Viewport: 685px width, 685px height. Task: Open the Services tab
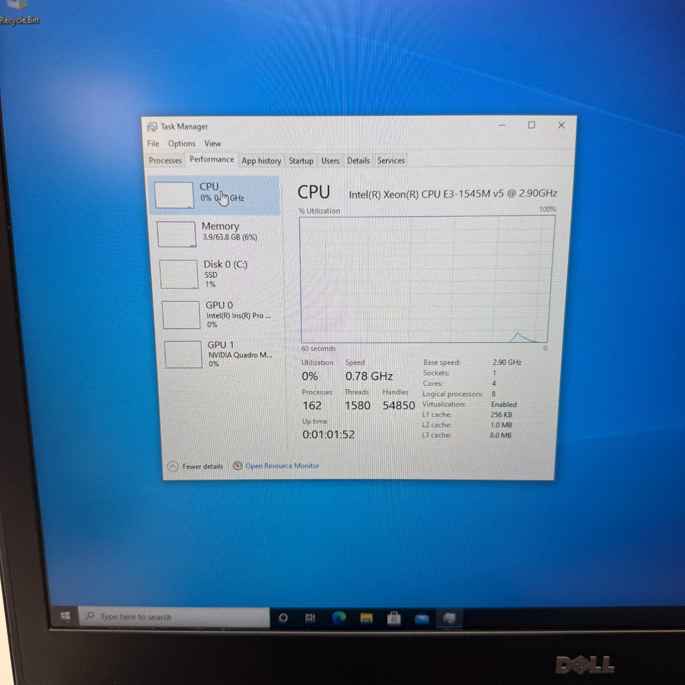coord(391,161)
